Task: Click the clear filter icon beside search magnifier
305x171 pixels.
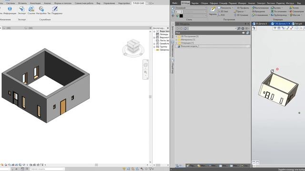Action: click(x=243, y=28)
